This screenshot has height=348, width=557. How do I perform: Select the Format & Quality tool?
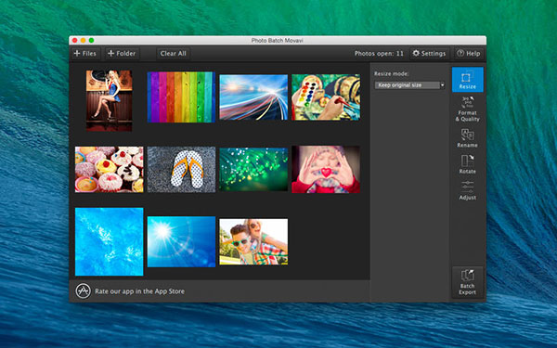[x=468, y=109]
